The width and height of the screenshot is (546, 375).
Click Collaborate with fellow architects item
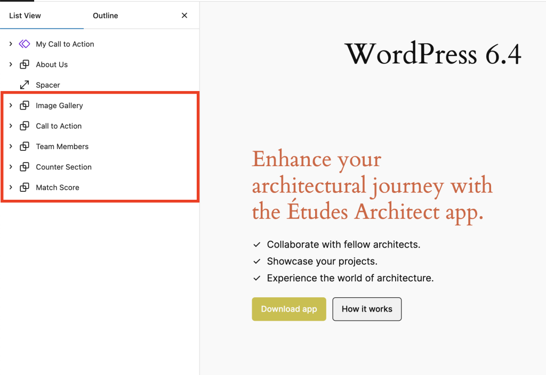click(344, 244)
